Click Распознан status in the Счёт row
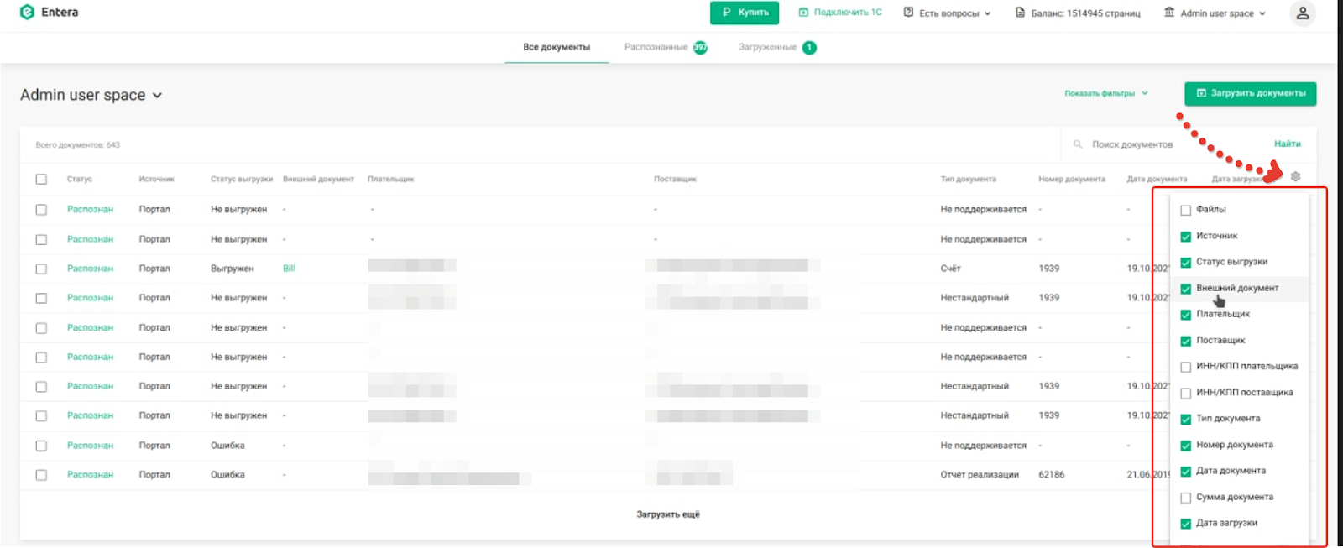This screenshot has height=548, width=1343. (x=90, y=269)
